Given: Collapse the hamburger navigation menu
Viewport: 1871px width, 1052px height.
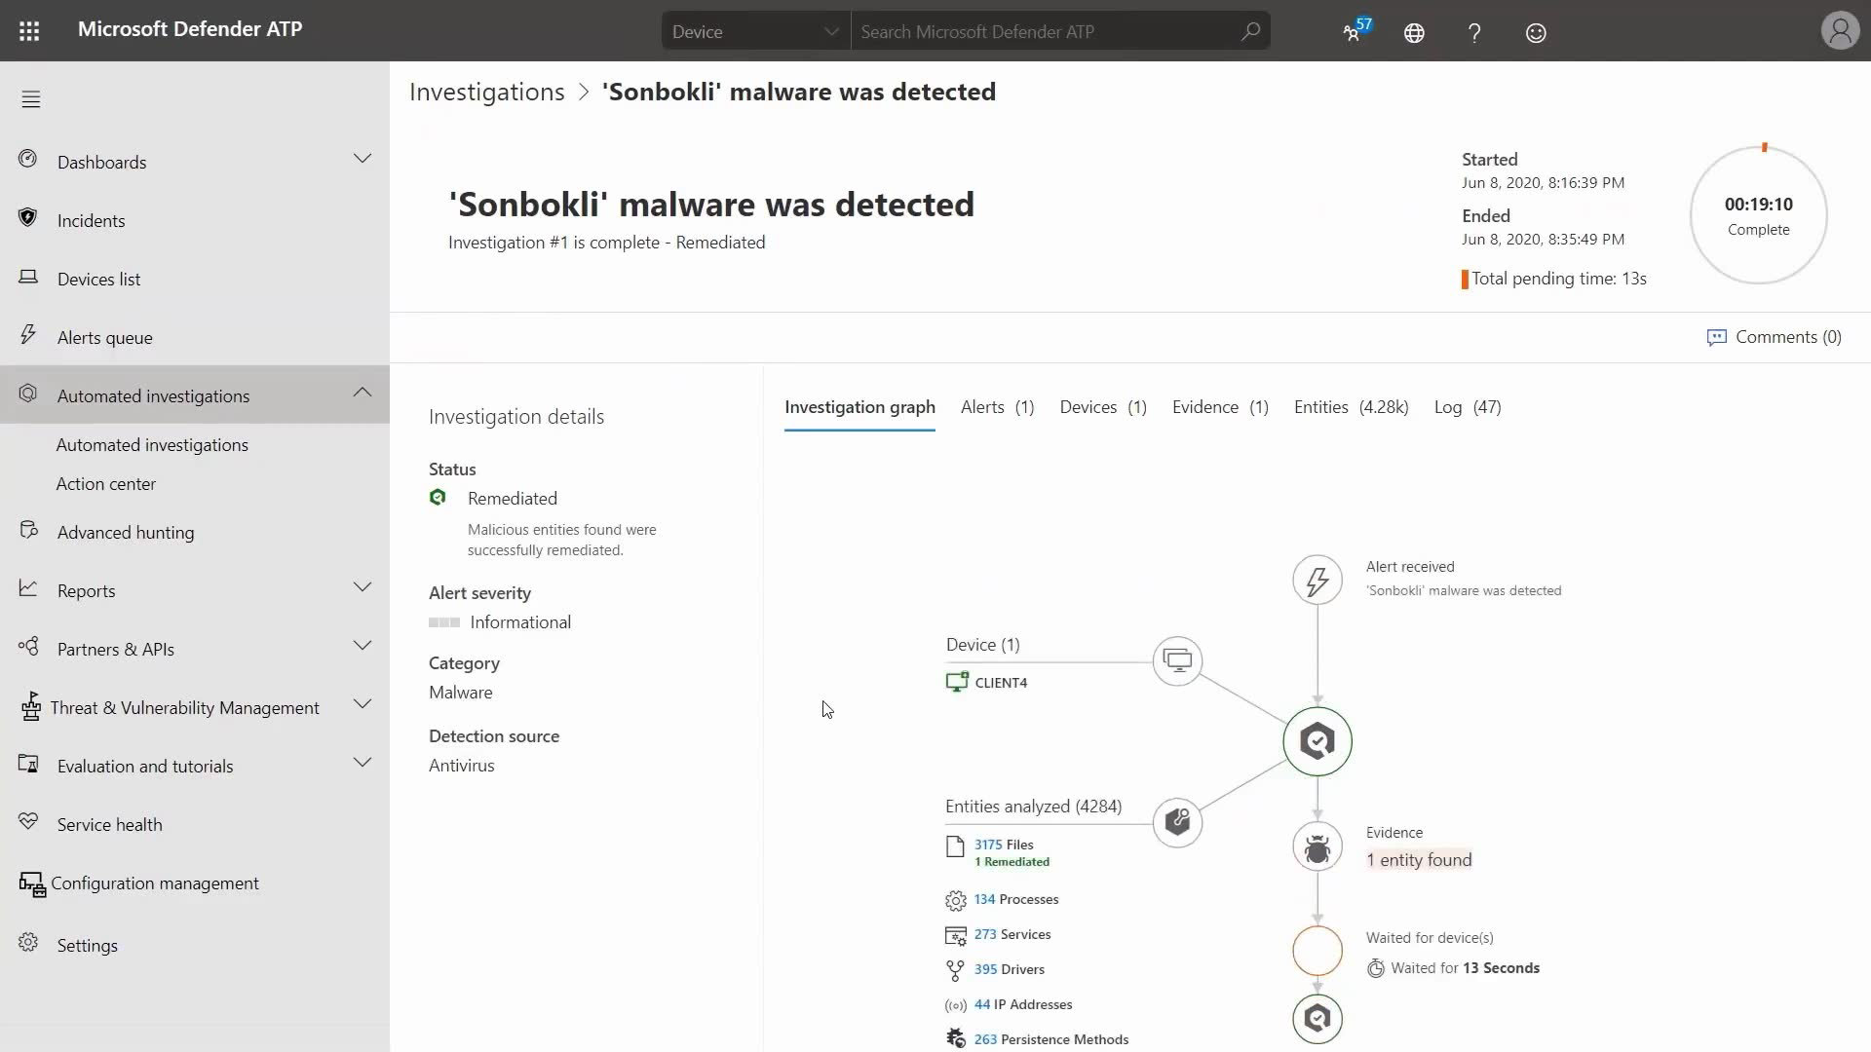Looking at the screenshot, I should tap(31, 99).
